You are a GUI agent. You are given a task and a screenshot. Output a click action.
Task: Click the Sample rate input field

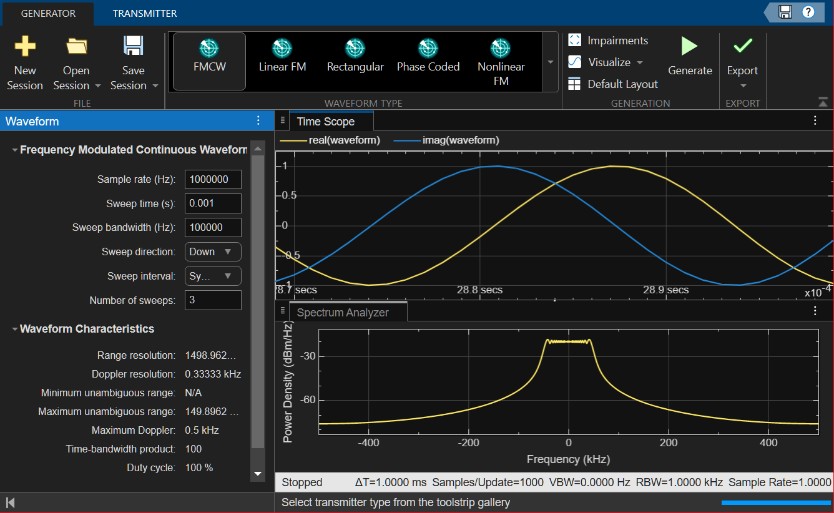click(213, 180)
